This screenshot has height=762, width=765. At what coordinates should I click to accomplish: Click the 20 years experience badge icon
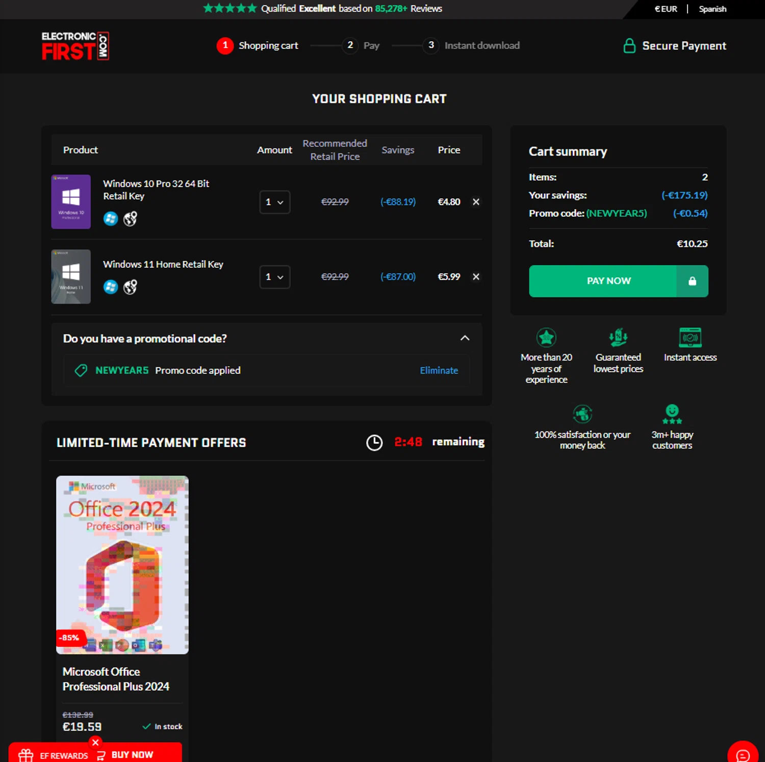point(546,338)
